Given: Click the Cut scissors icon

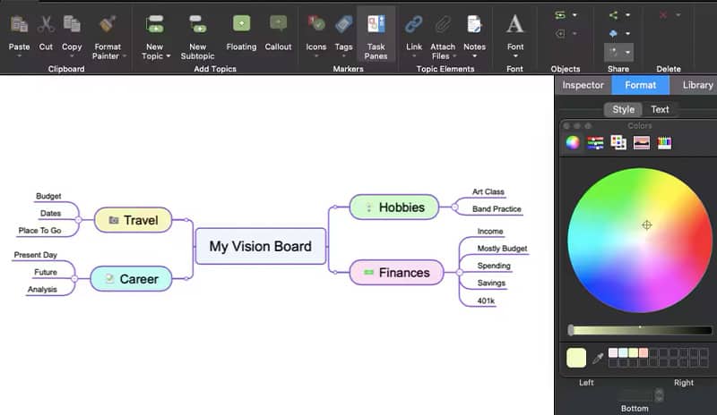Looking at the screenshot, I should pyautogui.click(x=46, y=25).
